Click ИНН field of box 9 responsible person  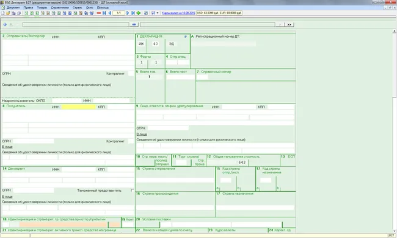pos(239,107)
